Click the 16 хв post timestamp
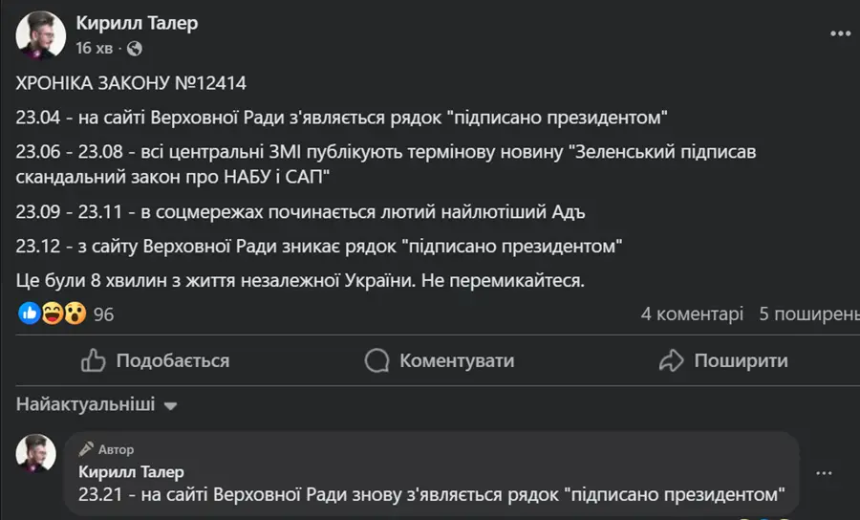 (x=95, y=48)
